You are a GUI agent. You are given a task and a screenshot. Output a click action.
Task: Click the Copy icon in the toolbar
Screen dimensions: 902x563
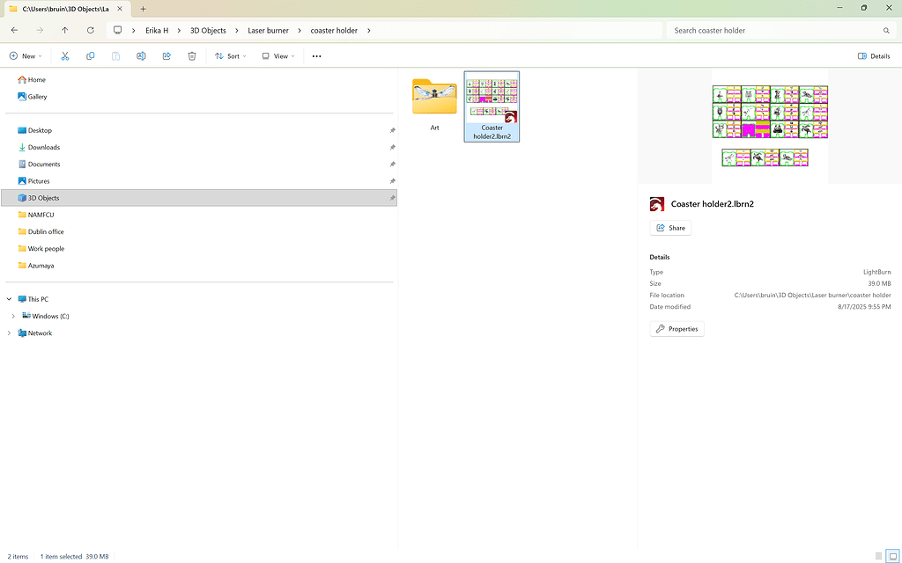pos(91,55)
